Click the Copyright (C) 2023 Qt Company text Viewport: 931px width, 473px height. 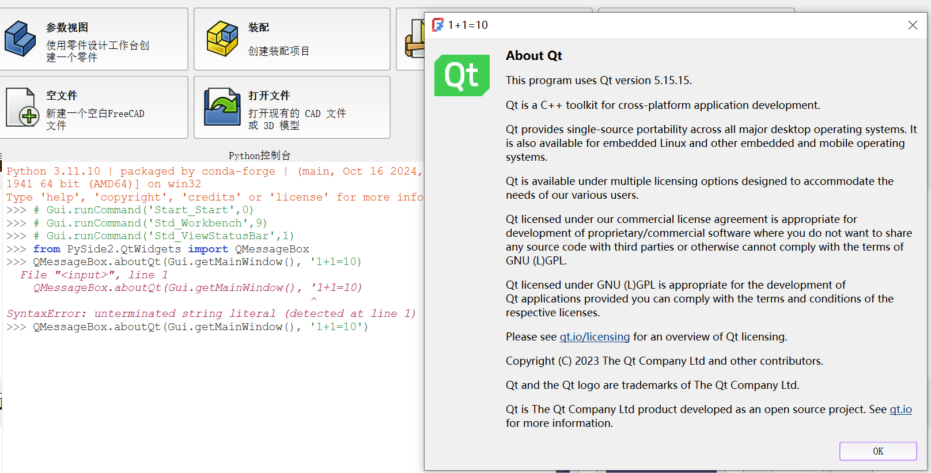coord(664,361)
